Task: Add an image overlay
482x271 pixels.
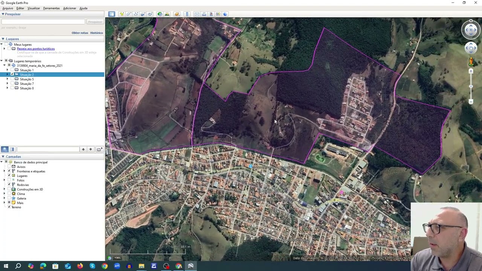Action: click(143, 14)
